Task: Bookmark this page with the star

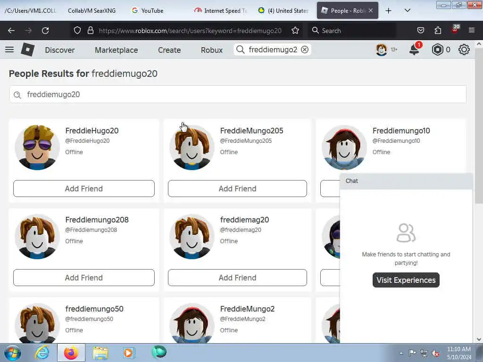Action: [295, 30]
